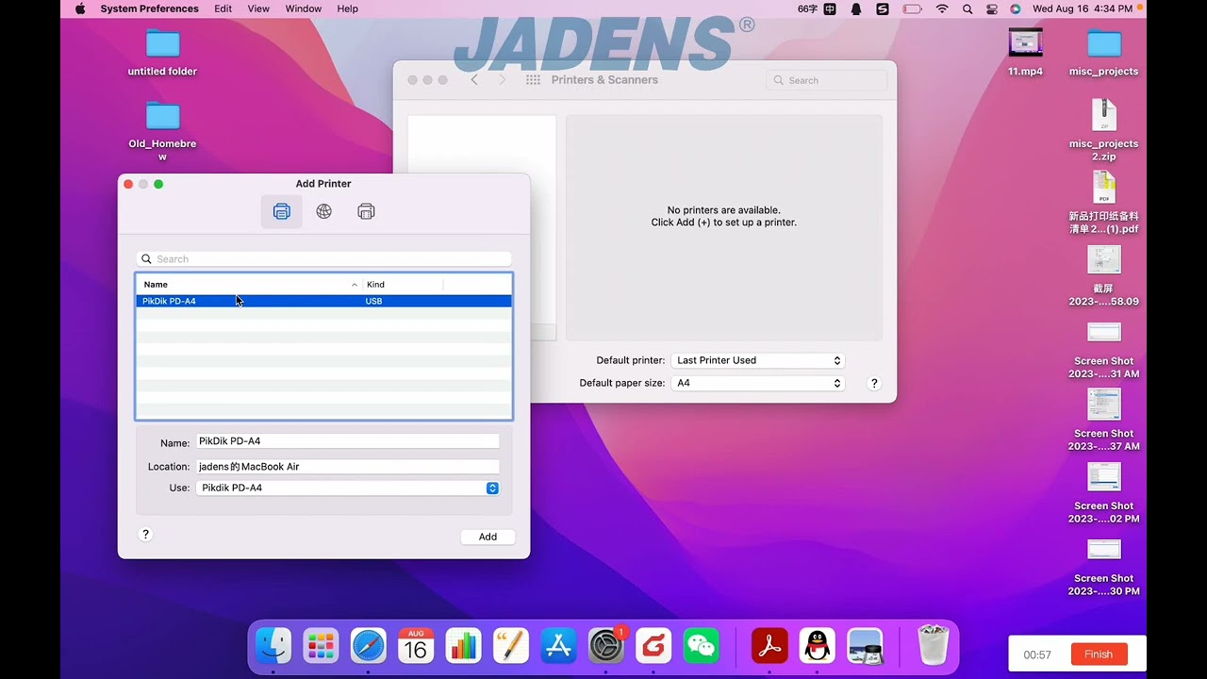Open help in Printers & Scanners window
The width and height of the screenshot is (1207, 679).
(874, 383)
